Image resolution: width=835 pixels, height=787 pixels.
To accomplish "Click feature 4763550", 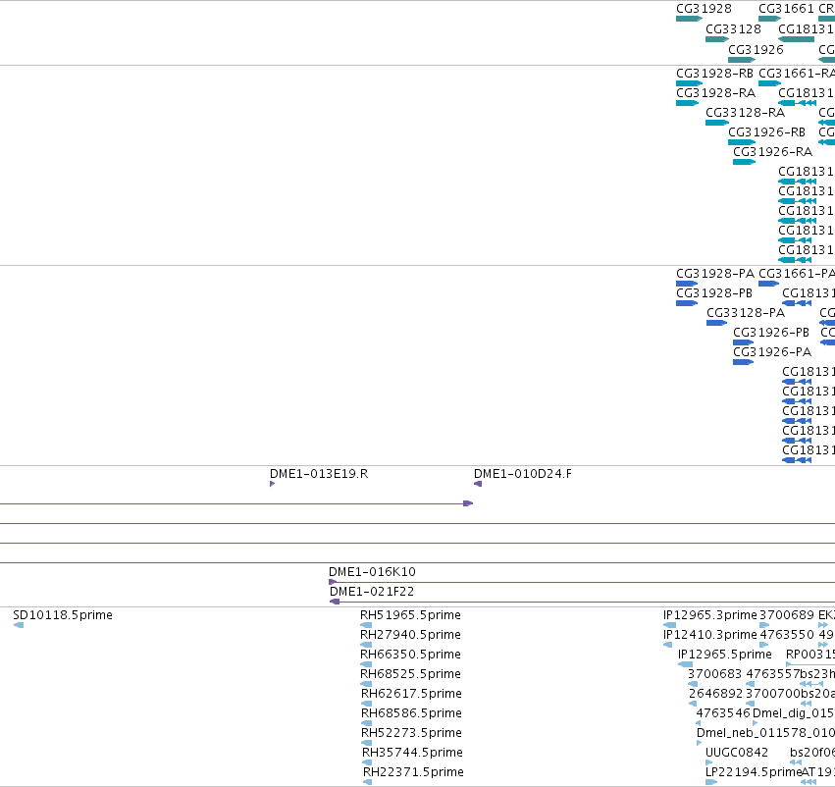I will (x=764, y=645).
